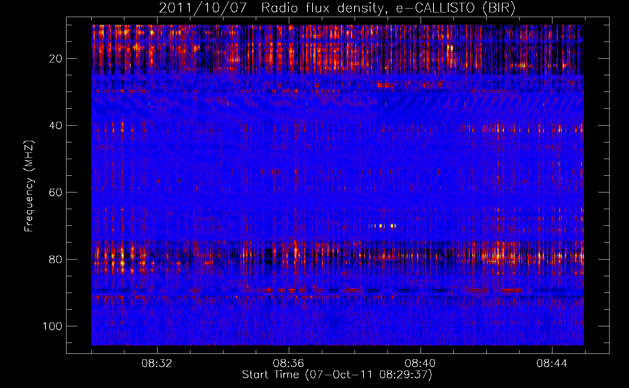The width and height of the screenshot is (629, 388).
Task: Click the 08:40 time tick label
Action: [420, 364]
